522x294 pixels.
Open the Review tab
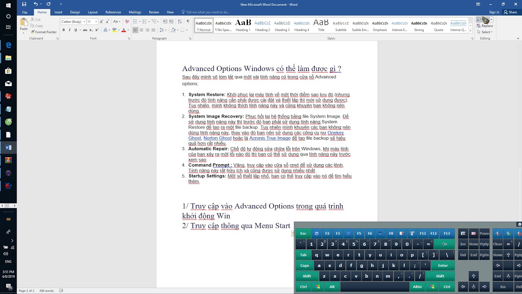pos(154,12)
